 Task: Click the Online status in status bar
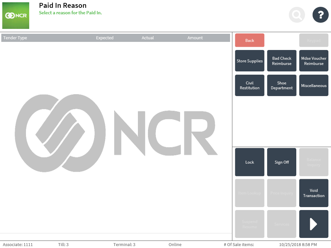(x=175, y=244)
